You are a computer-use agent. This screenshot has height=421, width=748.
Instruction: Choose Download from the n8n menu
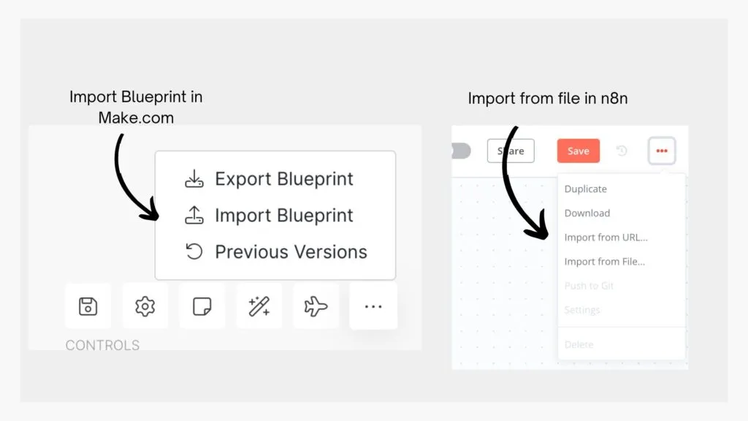pos(587,213)
